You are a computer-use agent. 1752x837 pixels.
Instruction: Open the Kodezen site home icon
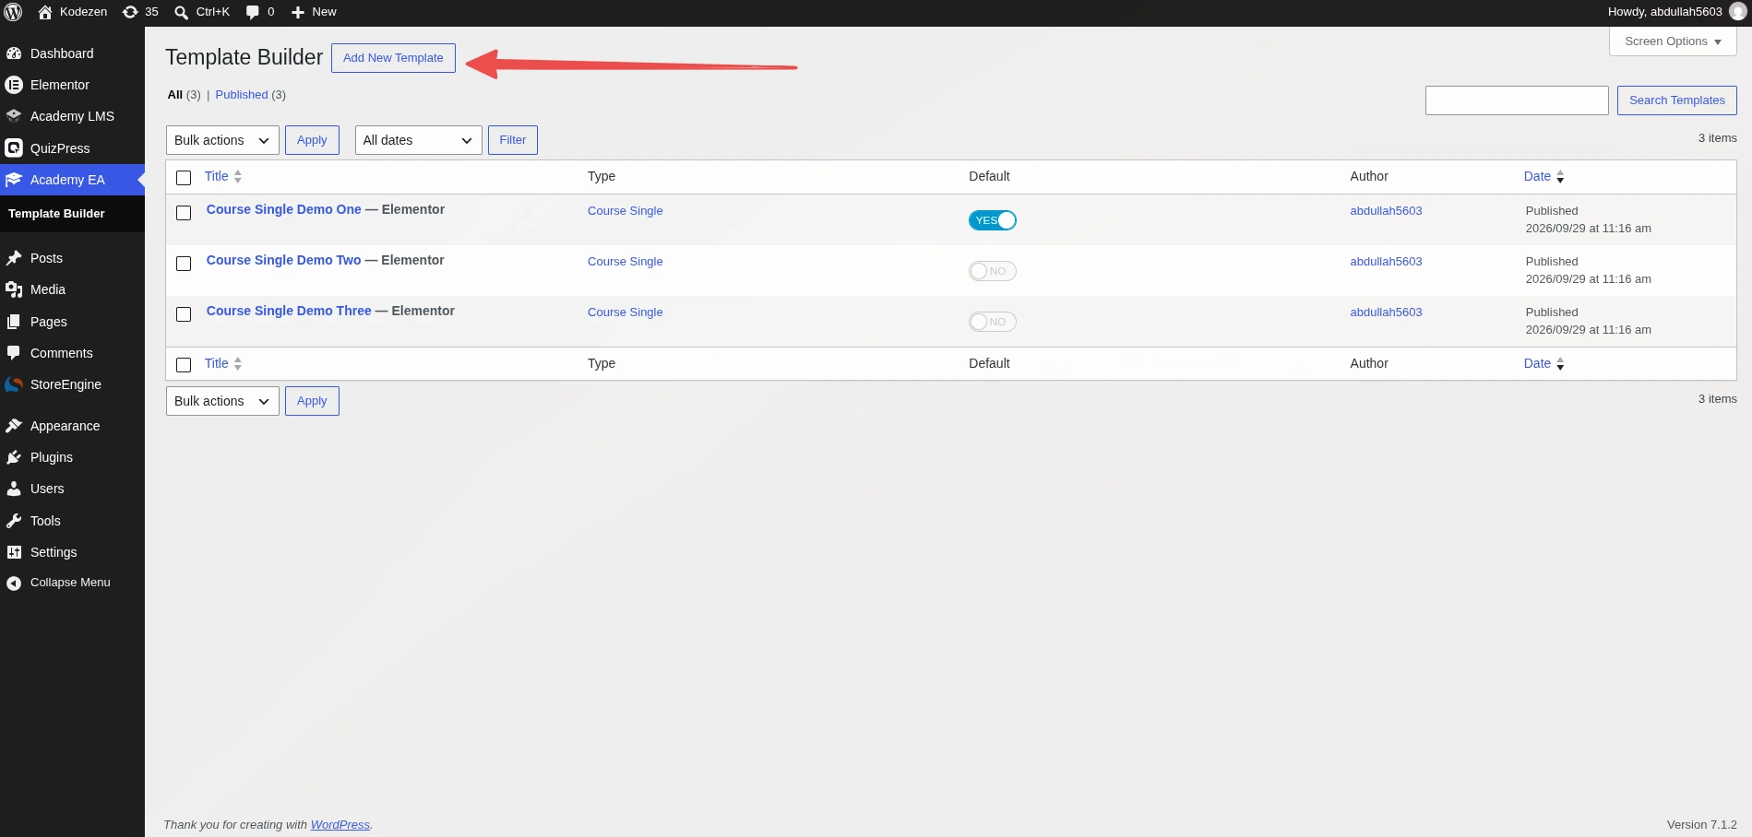[x=44, y=12]
